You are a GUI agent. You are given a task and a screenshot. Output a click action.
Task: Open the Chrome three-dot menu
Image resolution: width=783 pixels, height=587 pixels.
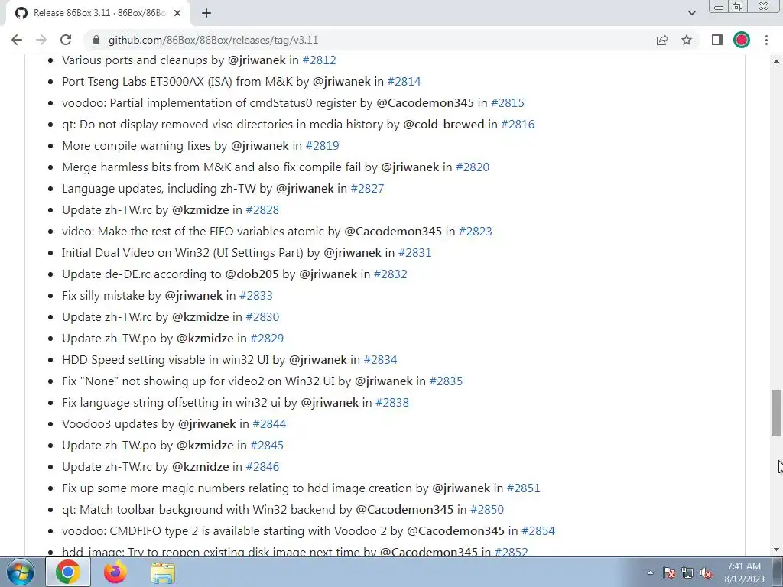point(766,40)
